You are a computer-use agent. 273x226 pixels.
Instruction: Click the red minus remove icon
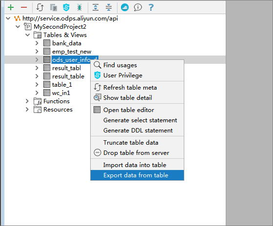24,7
